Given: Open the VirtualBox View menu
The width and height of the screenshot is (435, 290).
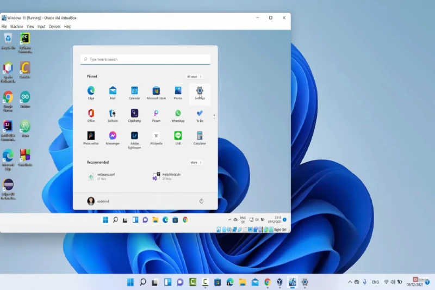Looking at the screenshot, I should pos(30,27).
